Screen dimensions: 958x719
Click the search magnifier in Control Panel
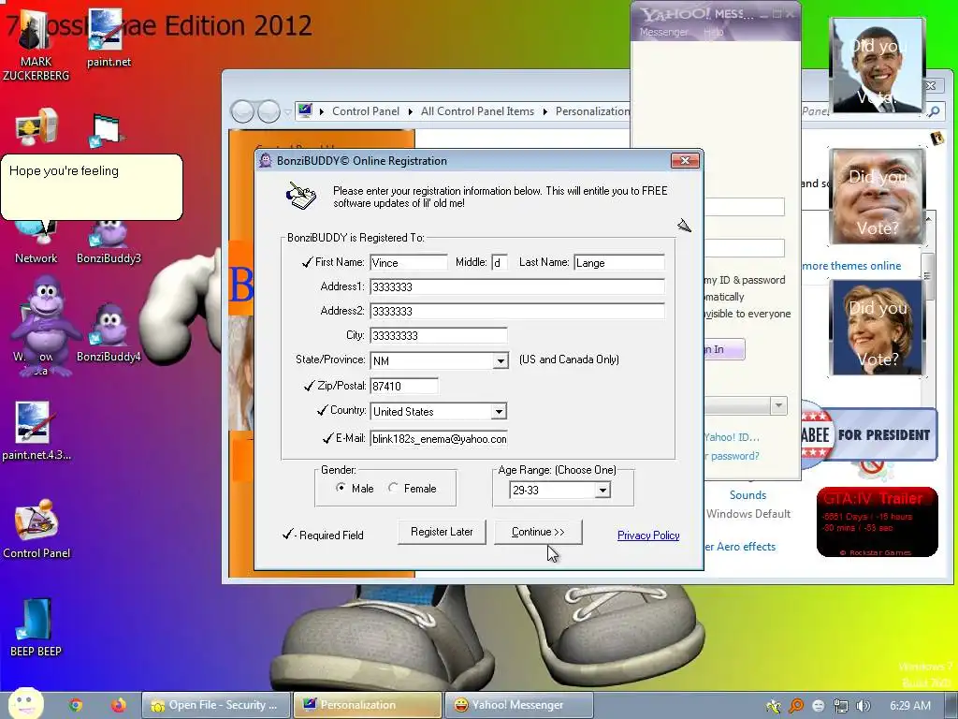point(935,111)
